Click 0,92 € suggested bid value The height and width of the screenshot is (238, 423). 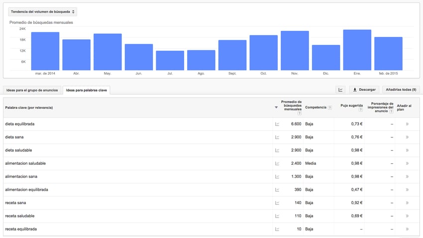click(x=357, y=203)
